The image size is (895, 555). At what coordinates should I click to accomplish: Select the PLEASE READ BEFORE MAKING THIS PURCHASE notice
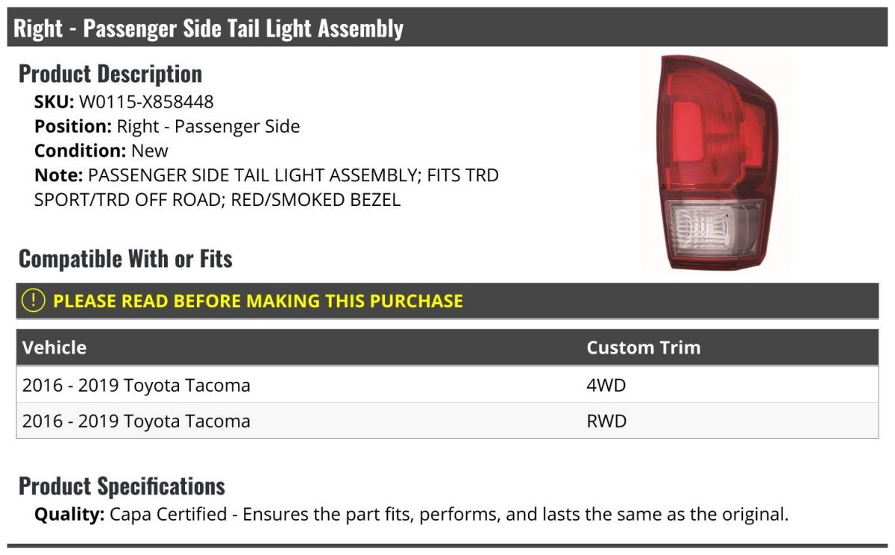tap(257, 301)
